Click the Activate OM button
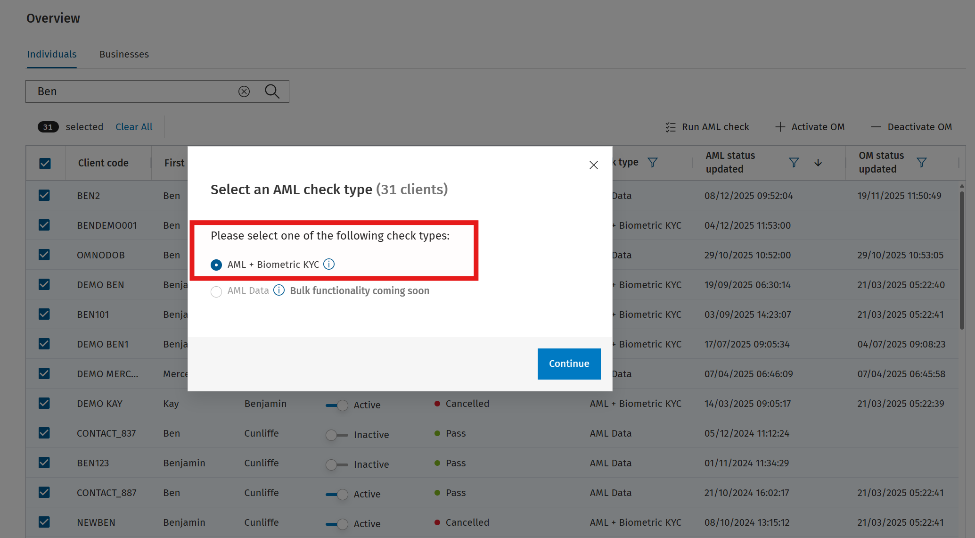 [x=810, y=127]
